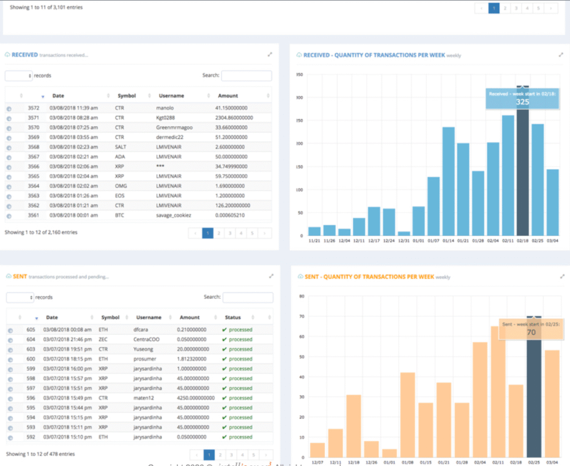Expand the Received weekly chart panel
The width and height of the screenshot is (570, 466).
pos(561,55)
